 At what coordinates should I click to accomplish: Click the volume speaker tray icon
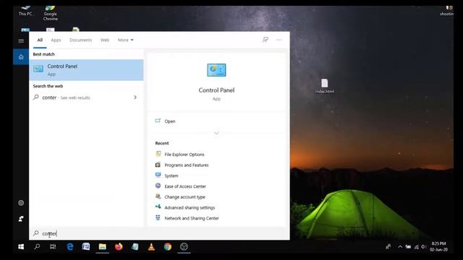click(x=424, y=247)
